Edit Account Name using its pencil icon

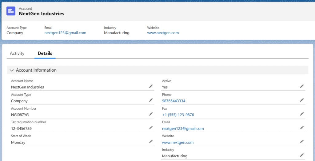coord(151,86)
